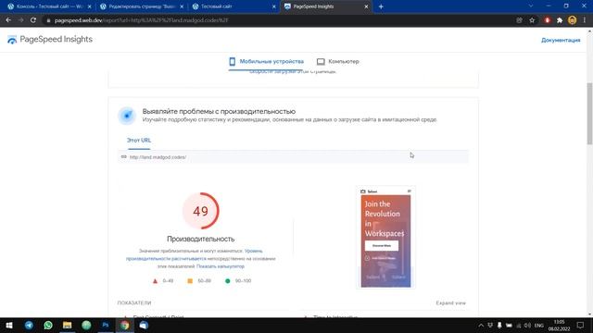593x333 pixels.
Task: Open the Chrome profile avatar
Action: pyautogui.click(x=573, y=20)
